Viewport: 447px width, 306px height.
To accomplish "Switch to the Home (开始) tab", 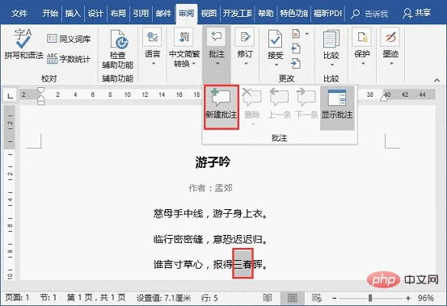I will tap(50, 13).
